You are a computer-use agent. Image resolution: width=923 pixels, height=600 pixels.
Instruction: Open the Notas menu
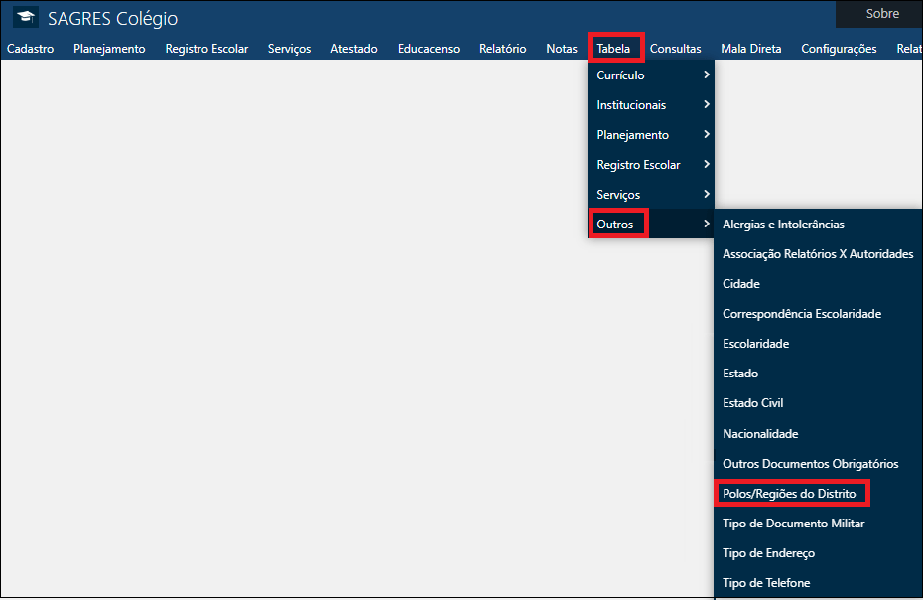pyautogui.click(x=561, y=48)
